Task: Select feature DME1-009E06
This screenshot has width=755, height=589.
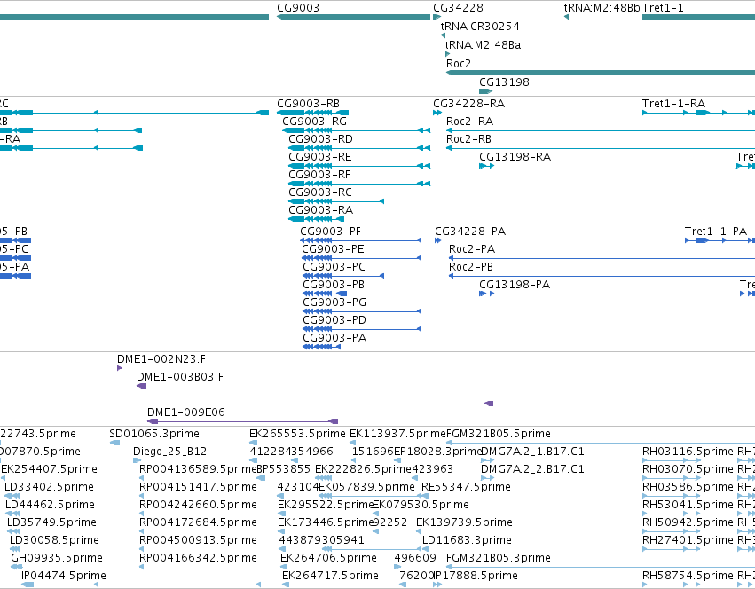Action: pyautogui.click(x=185, y=412)
